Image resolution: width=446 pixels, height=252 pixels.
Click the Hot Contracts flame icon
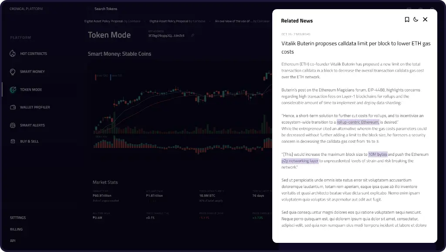(12, 54)
